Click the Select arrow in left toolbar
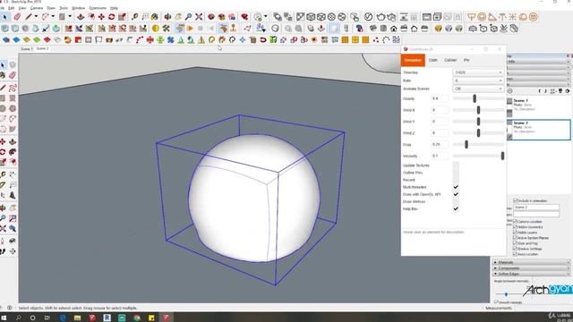Image resolution: width=573 pixels, height=322 pixels. (x=3, y=65)
